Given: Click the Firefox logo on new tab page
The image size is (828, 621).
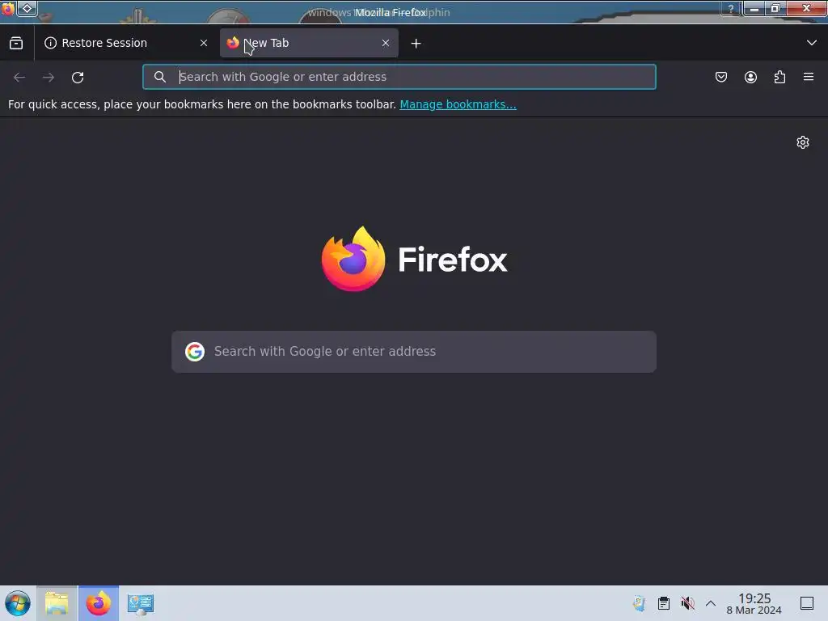Looking at the screenshot, I should click(415, 259).
